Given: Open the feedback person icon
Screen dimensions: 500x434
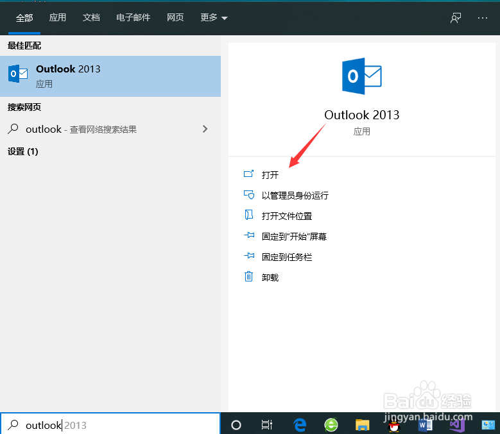Looking at the screenshot, I should [x=456, y=18].
